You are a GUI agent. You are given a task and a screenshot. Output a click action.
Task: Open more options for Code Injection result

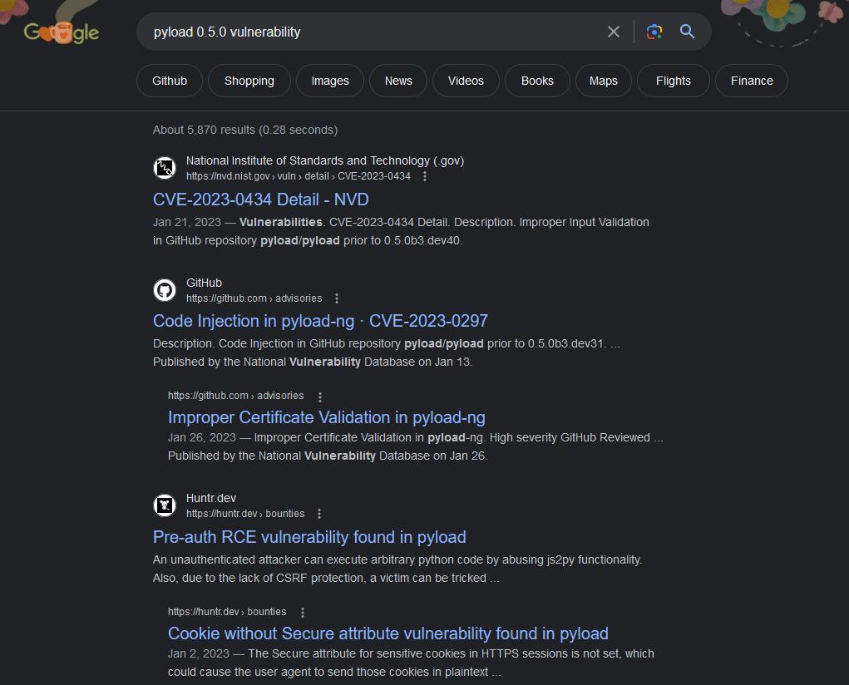(337, 298)
